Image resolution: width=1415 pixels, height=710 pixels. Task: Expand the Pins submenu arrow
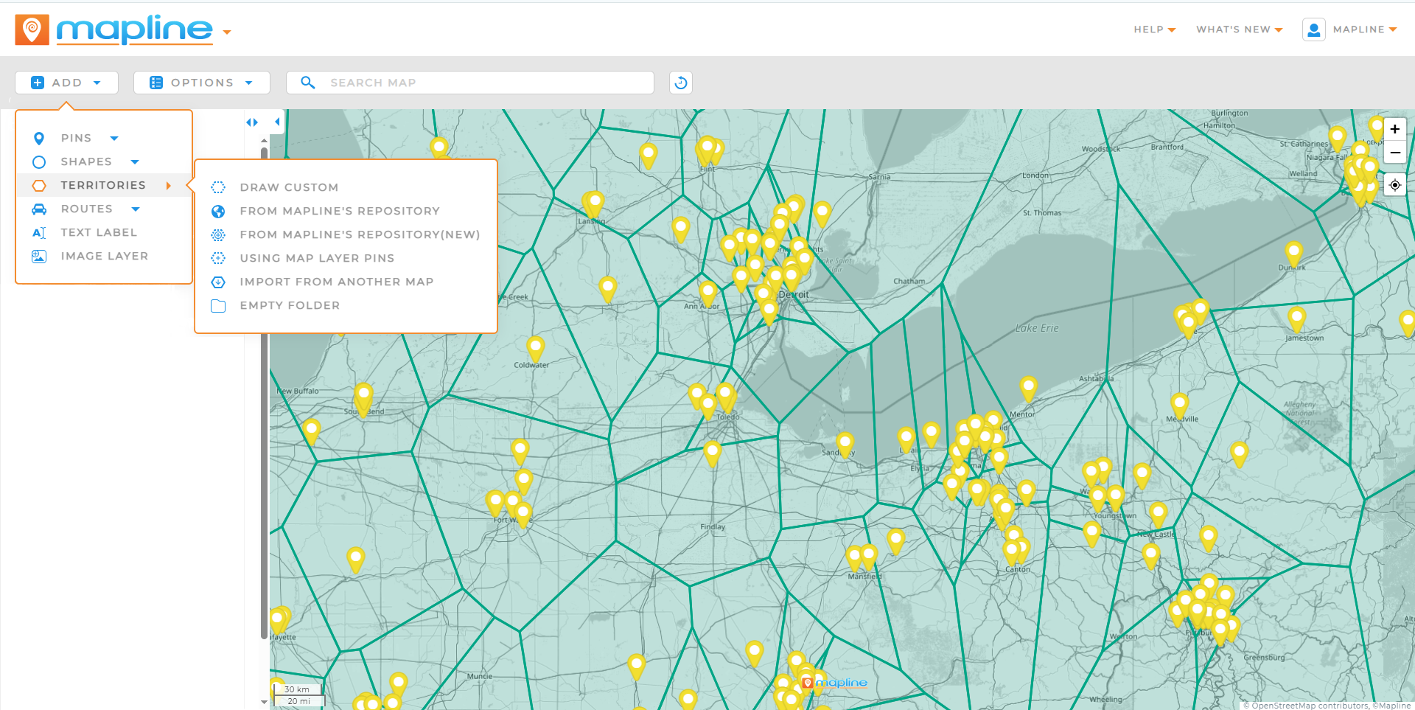click(114, 139)
